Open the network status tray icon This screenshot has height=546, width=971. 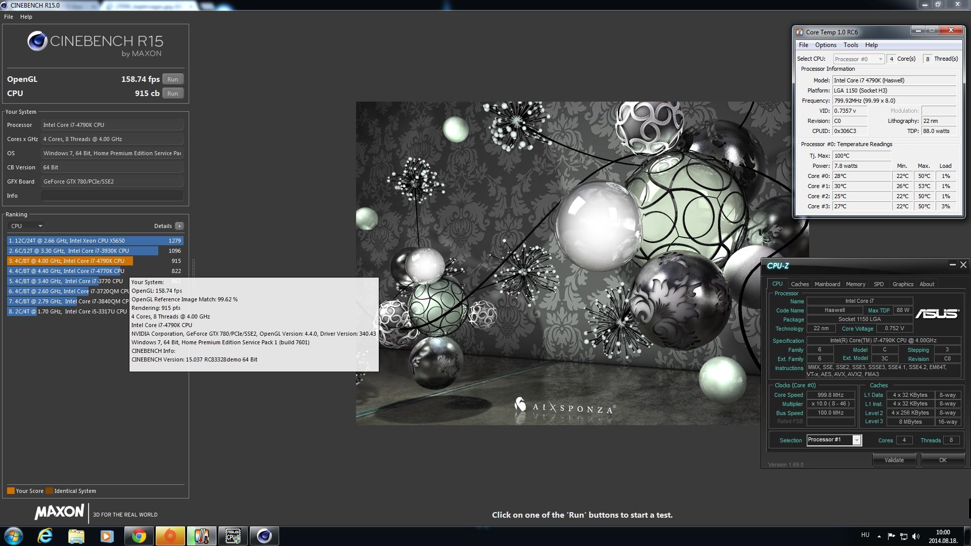(x=903, y=536)
